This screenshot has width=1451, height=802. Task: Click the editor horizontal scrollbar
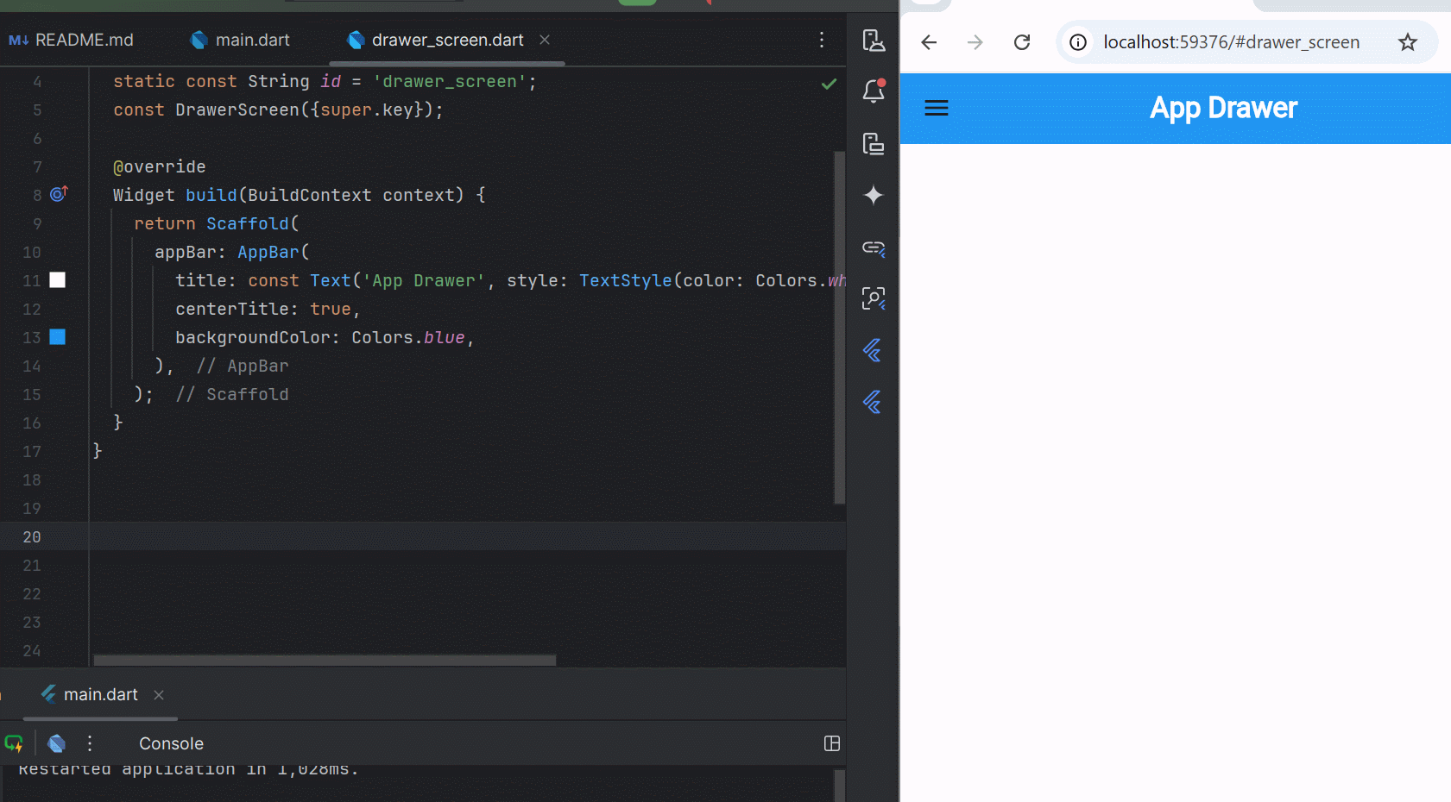point(325,661)
